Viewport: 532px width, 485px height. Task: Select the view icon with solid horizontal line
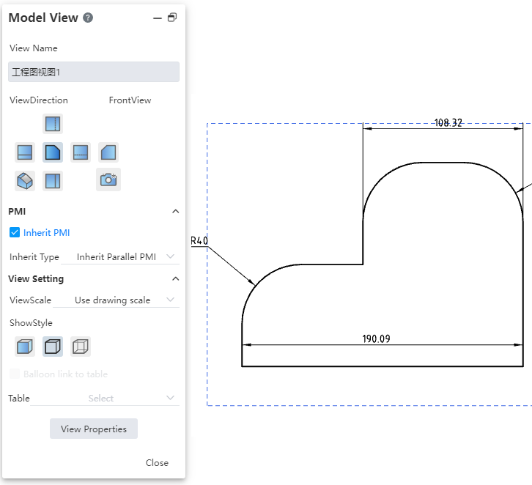pyautogui.click(x=25, y=152)
